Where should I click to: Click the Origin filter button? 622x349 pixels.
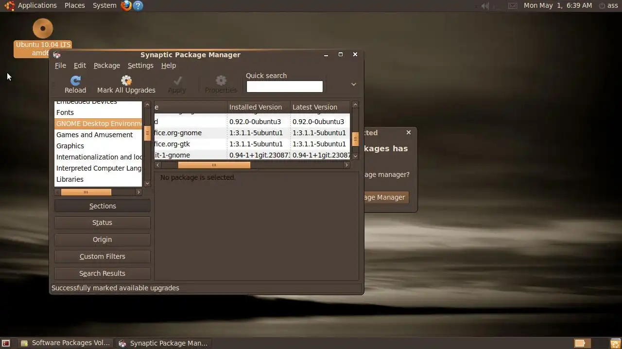tap(102, 239)
